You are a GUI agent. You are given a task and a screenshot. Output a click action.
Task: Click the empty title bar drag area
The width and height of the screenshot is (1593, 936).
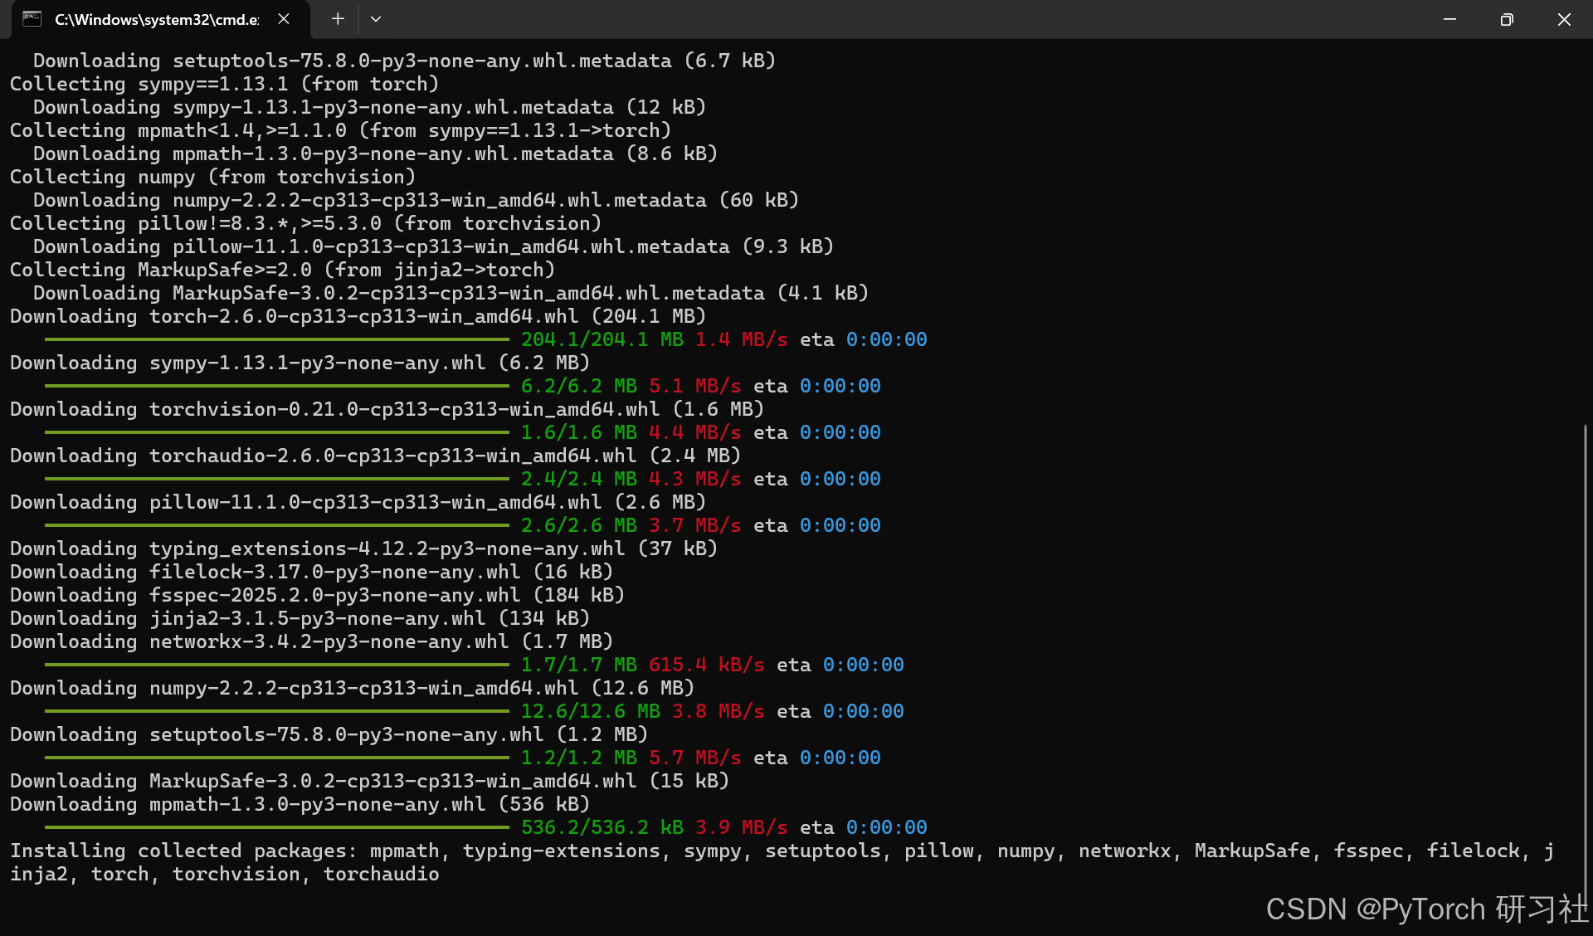[913, 19]
